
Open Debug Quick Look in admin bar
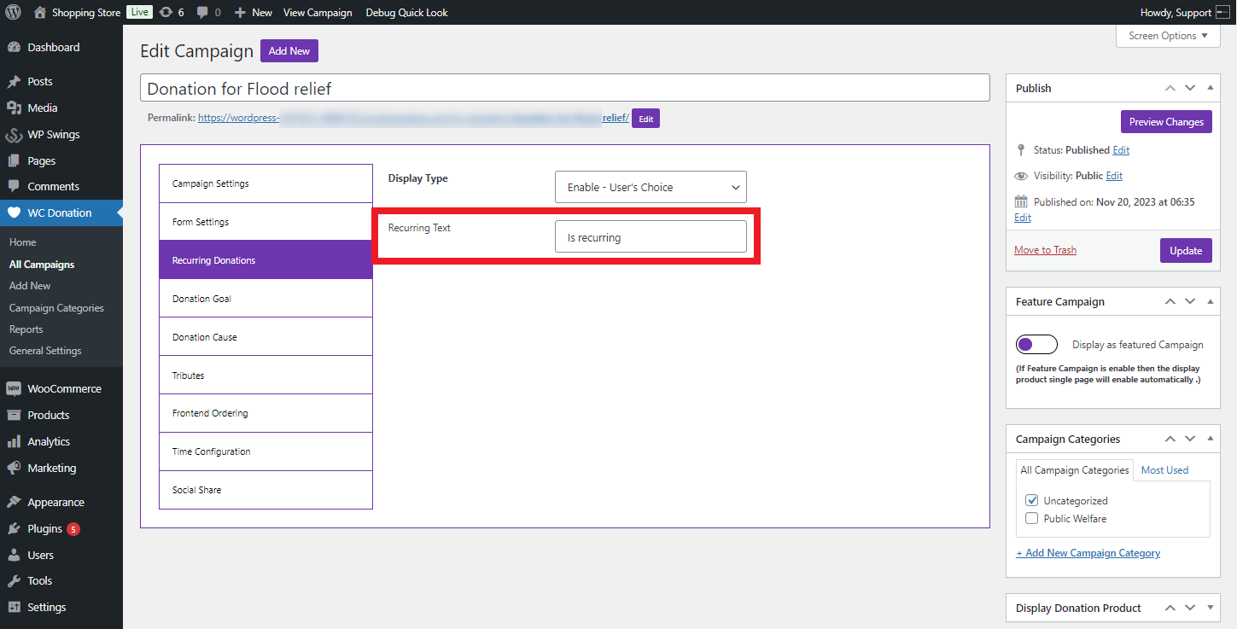(x=406, y=13)
